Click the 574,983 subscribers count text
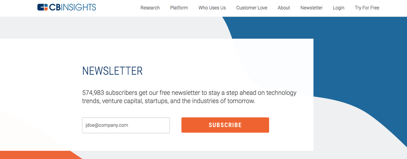 pyautogui.click(x=110, y=93)
